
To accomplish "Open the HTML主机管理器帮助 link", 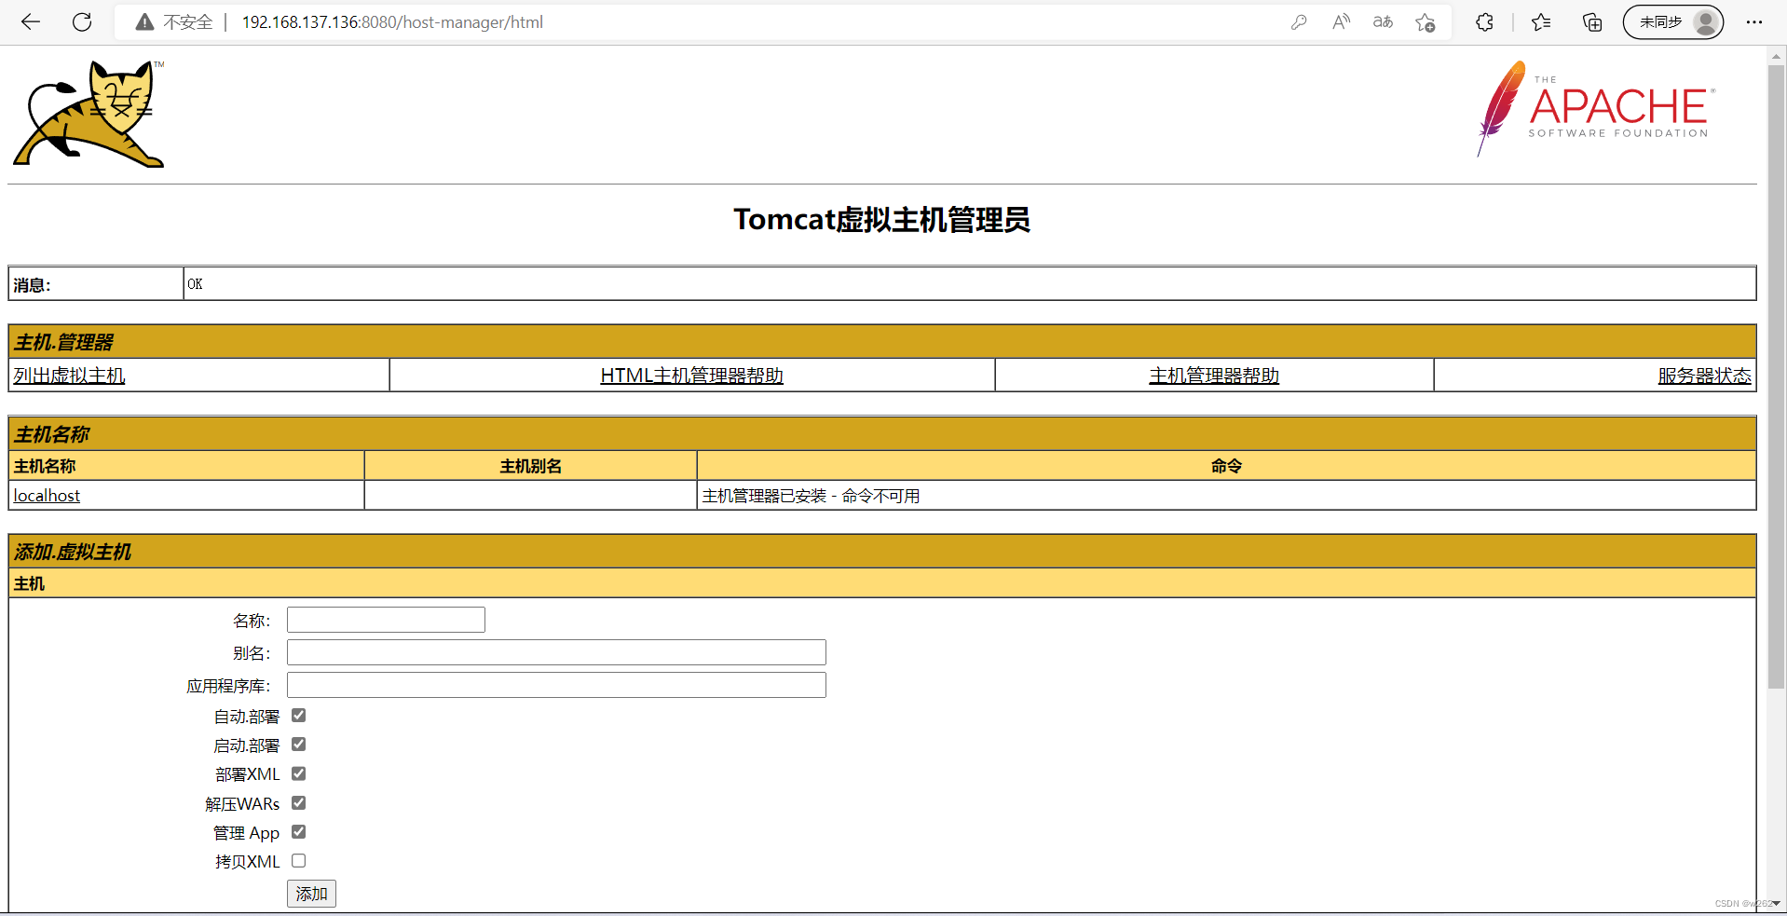I will [x=691, y=376].
